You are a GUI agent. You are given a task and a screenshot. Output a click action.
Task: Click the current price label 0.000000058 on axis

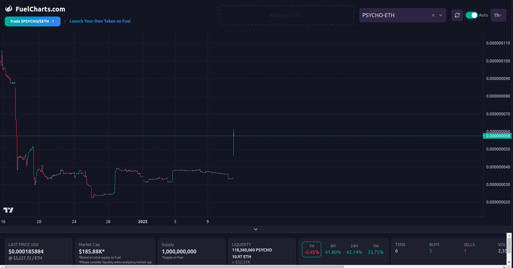[x=496, y=136]
